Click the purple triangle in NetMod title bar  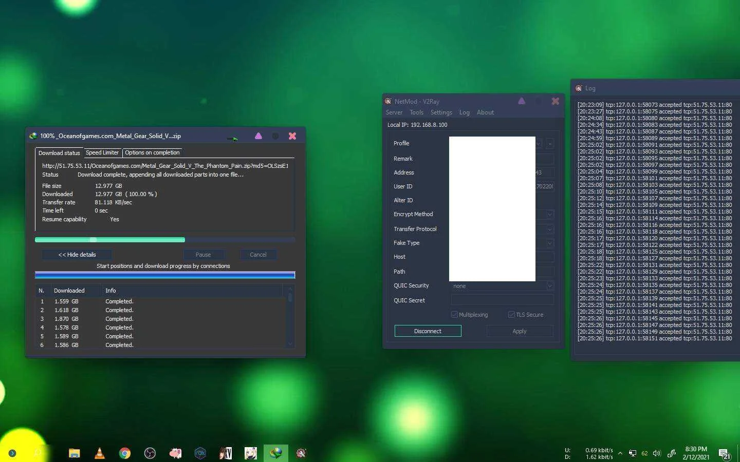click(522, 101)
